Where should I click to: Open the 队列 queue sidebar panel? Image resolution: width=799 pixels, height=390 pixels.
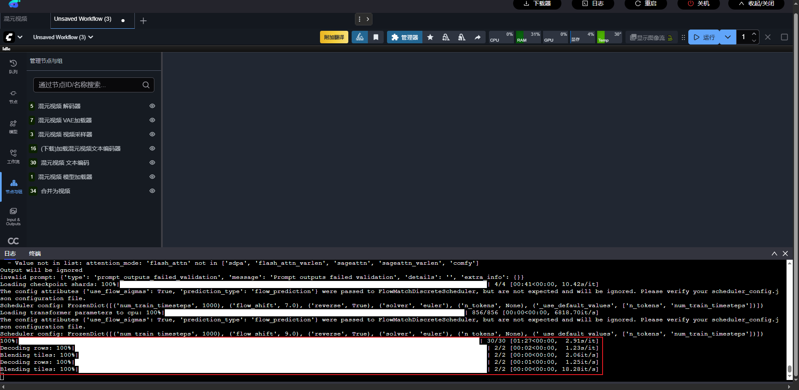click(x=13, y=67)
